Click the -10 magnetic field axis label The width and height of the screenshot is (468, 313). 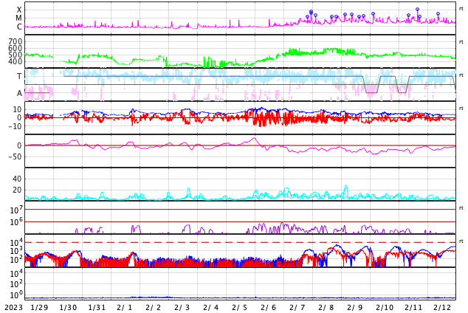pos(15,126)
